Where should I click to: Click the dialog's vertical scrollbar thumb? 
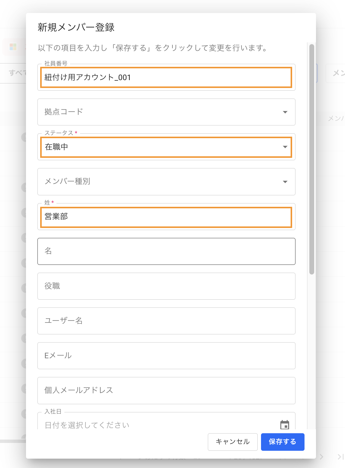(312, 159)
